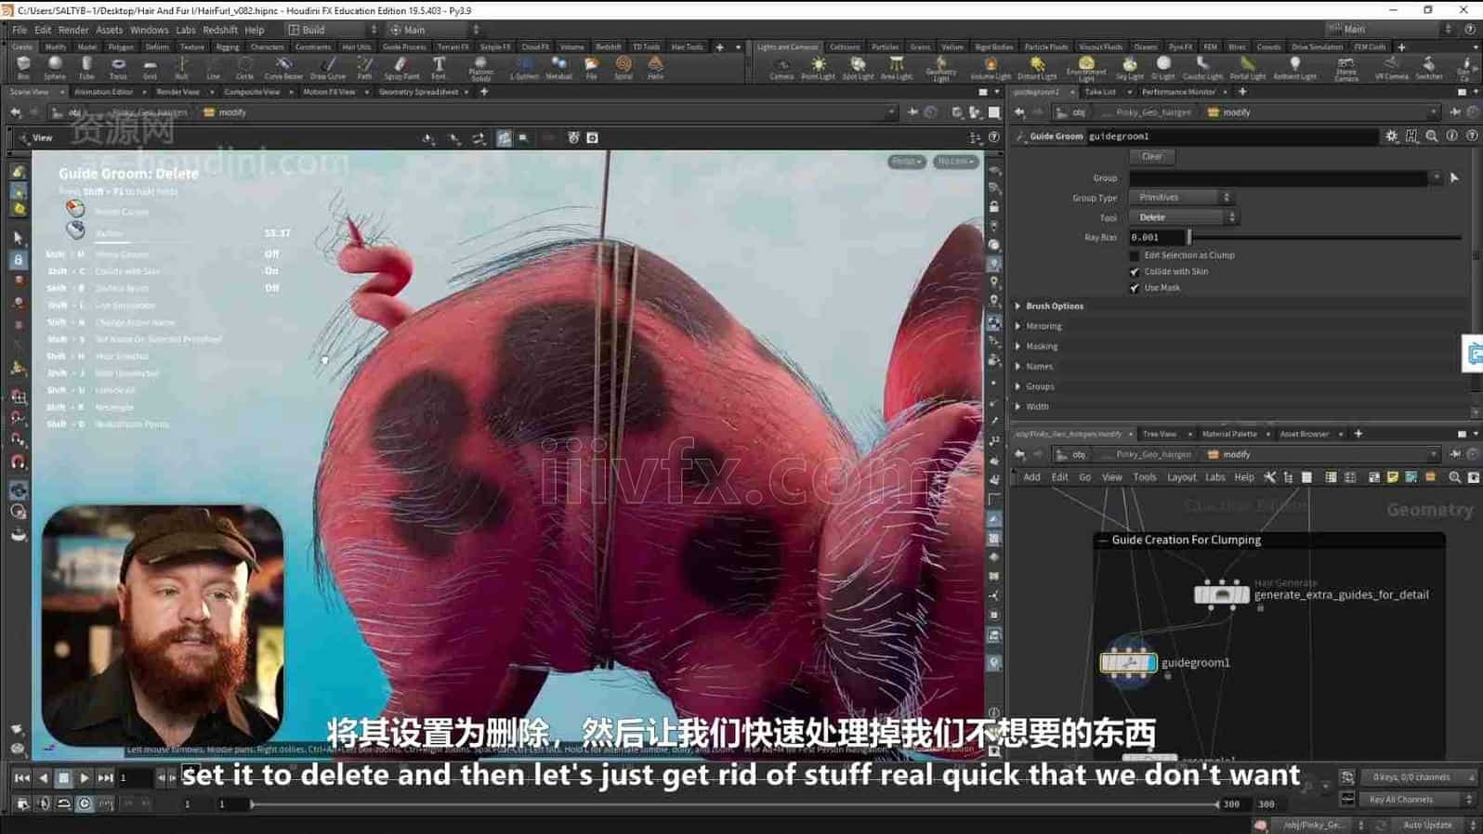Add a Portal Light from the shelf

coord(1248,68)
